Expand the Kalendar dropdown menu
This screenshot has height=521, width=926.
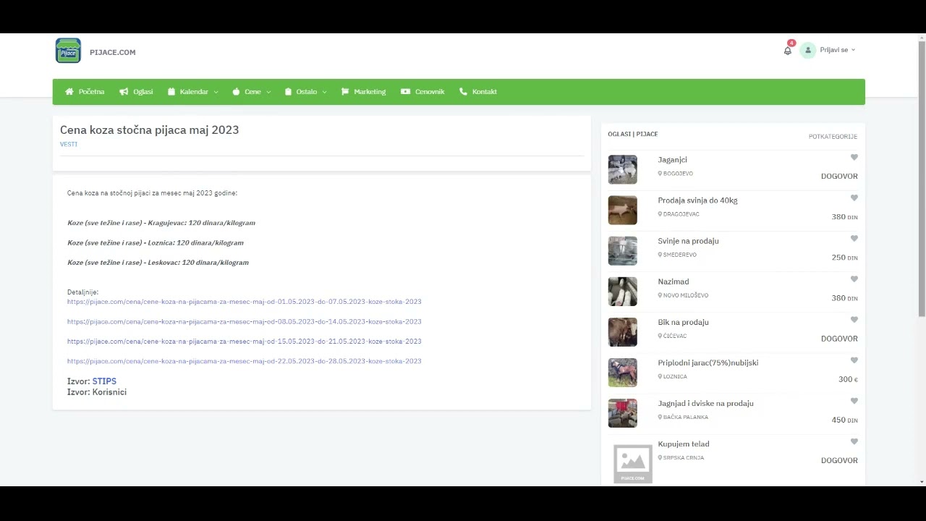click(x=192, y=92)
